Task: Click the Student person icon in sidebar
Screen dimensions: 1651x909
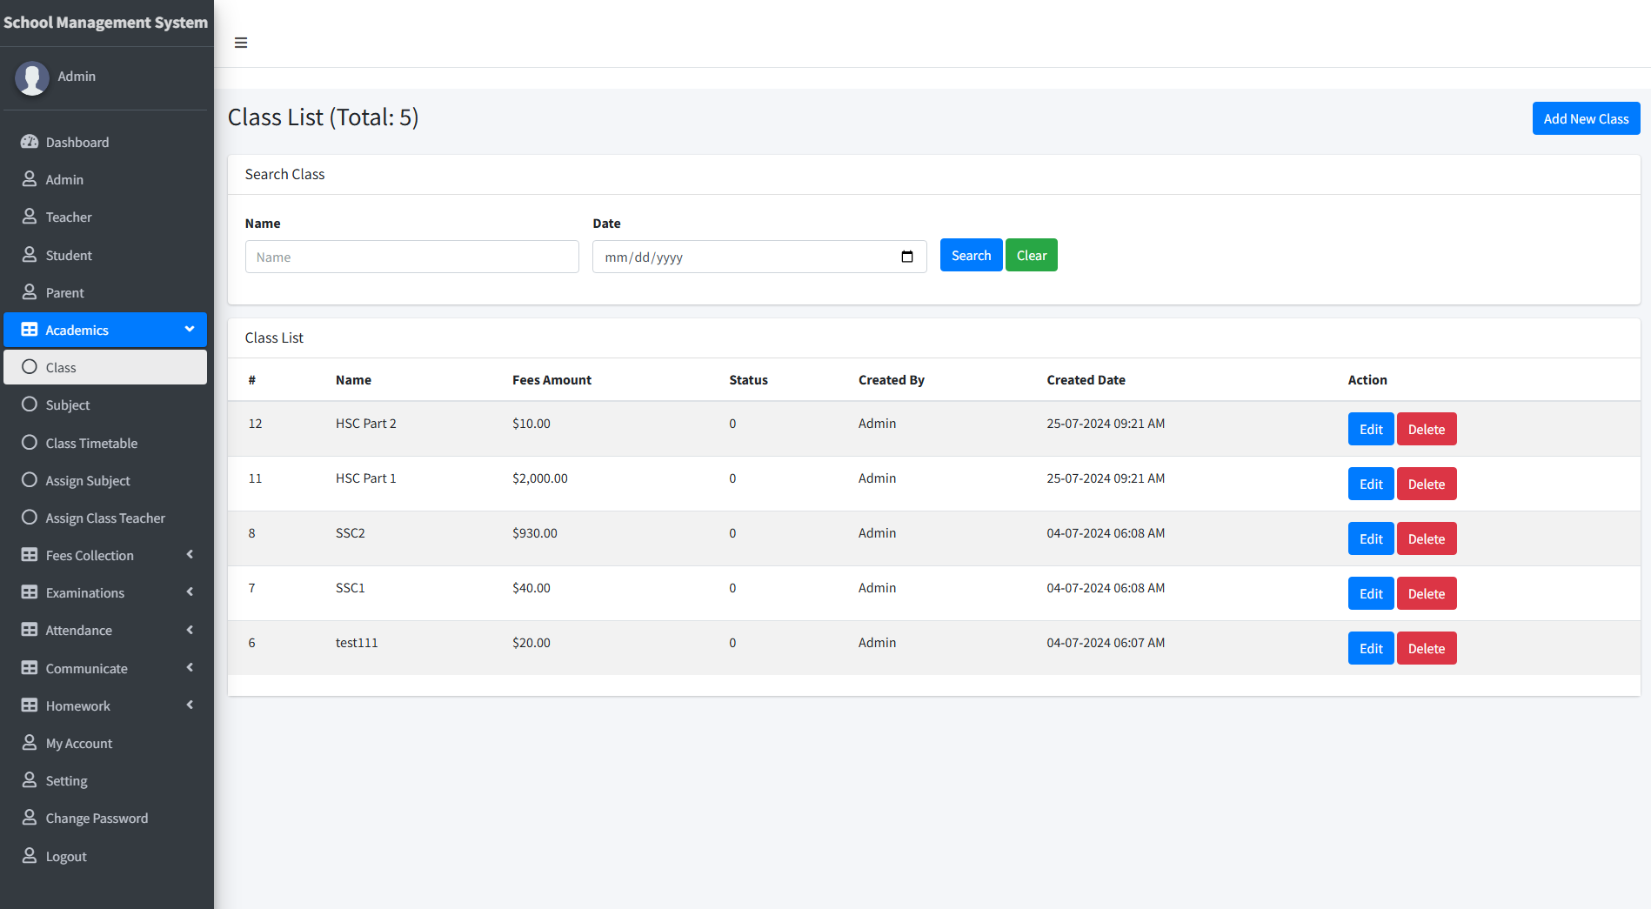Action: [x=30, y=255]
